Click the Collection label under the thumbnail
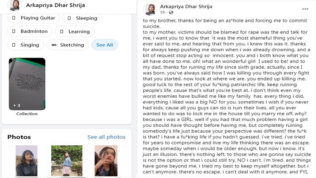This screenshot has width=316, height=178. [x=27, y=114]
